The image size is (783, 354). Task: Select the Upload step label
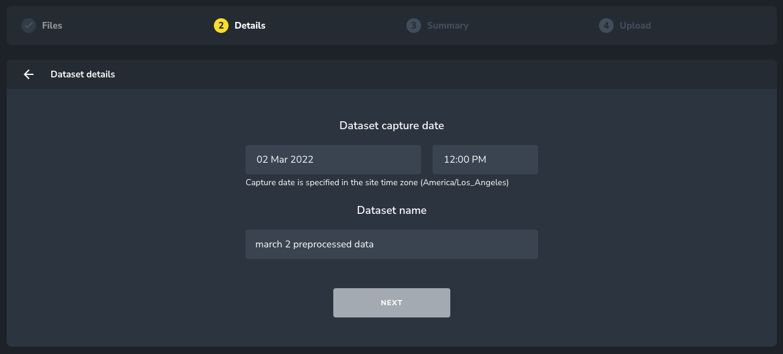[x=636, y=26]
